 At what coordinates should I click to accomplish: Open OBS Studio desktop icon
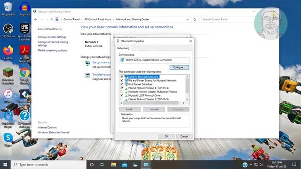tap(8, 31)
